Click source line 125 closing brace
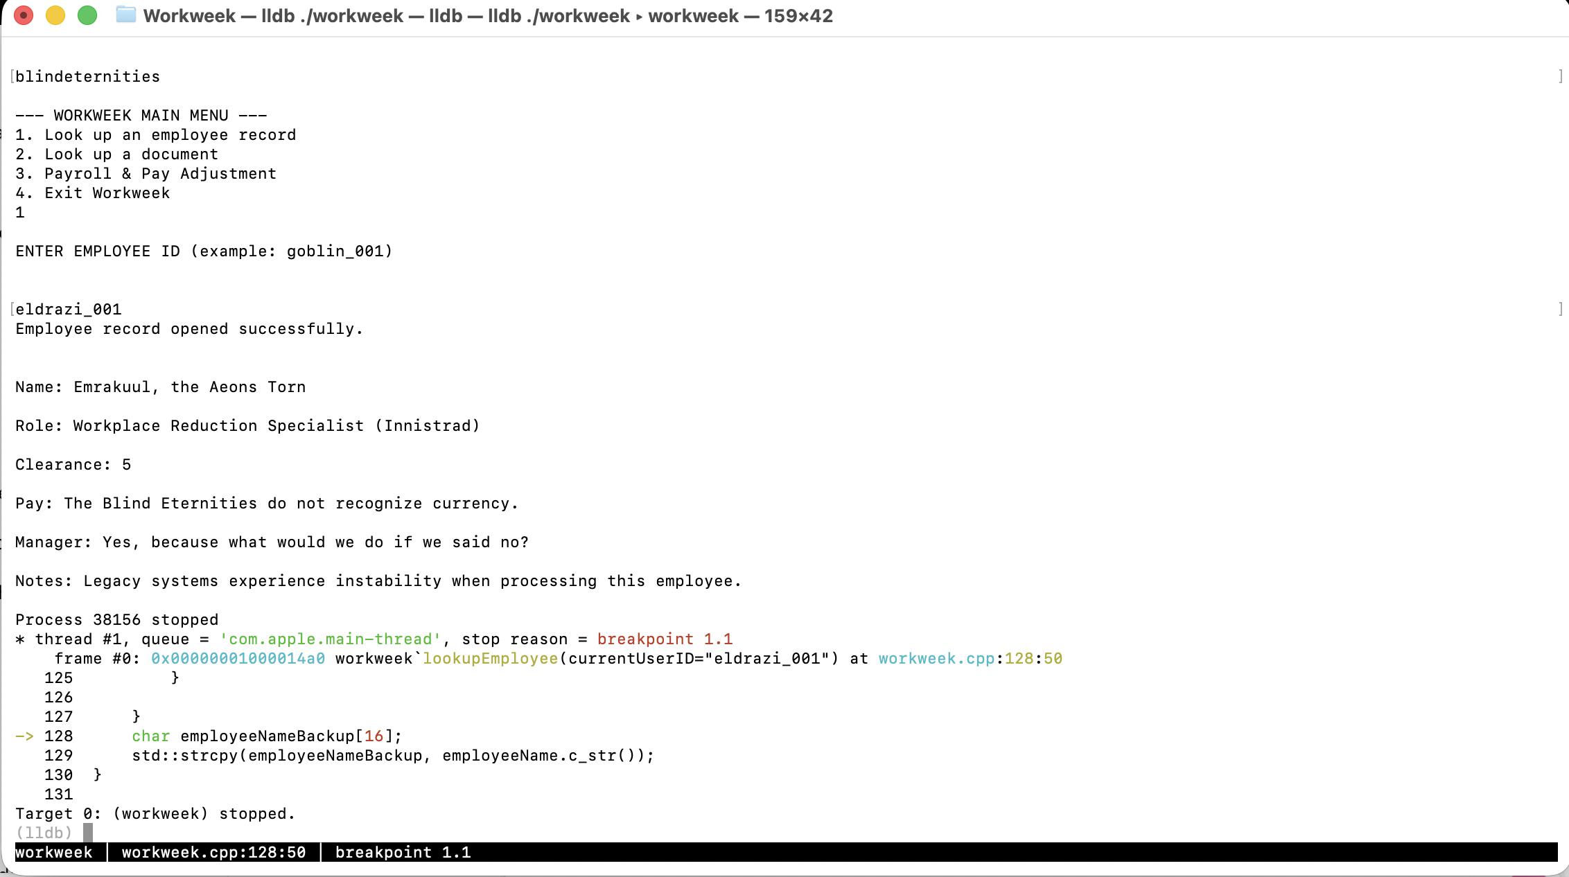1569x877 pixels. 175,677
